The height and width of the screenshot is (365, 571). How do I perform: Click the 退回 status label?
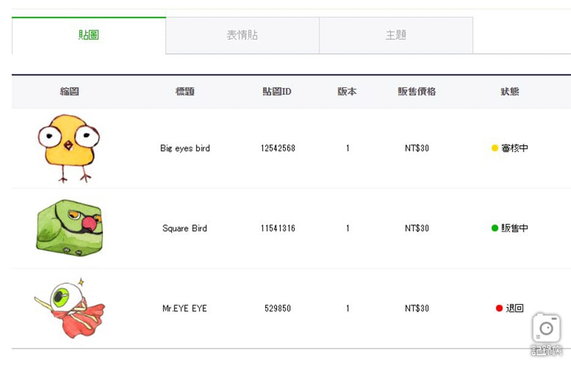pos(515,308)
